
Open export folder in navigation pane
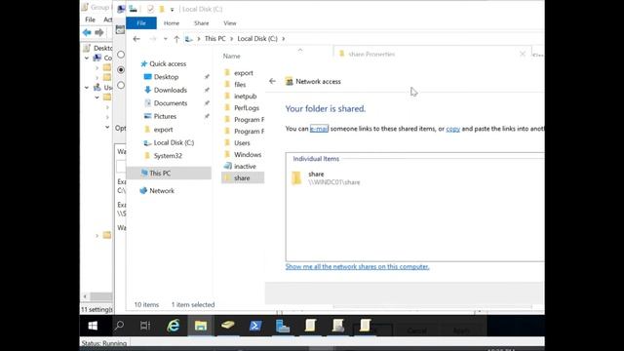[x=163, y=130]
